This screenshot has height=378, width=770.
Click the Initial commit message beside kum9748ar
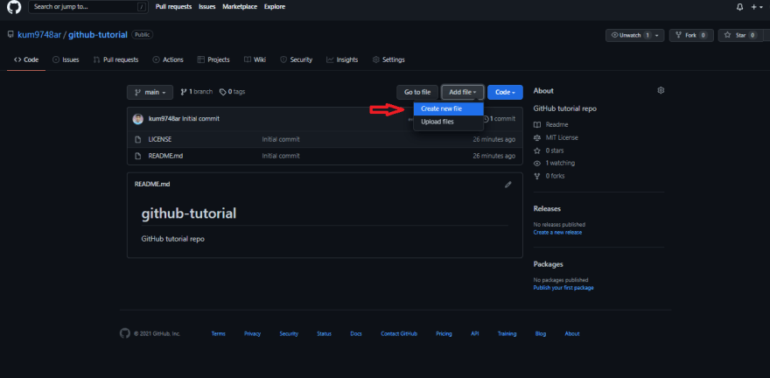tap(201, 119)
